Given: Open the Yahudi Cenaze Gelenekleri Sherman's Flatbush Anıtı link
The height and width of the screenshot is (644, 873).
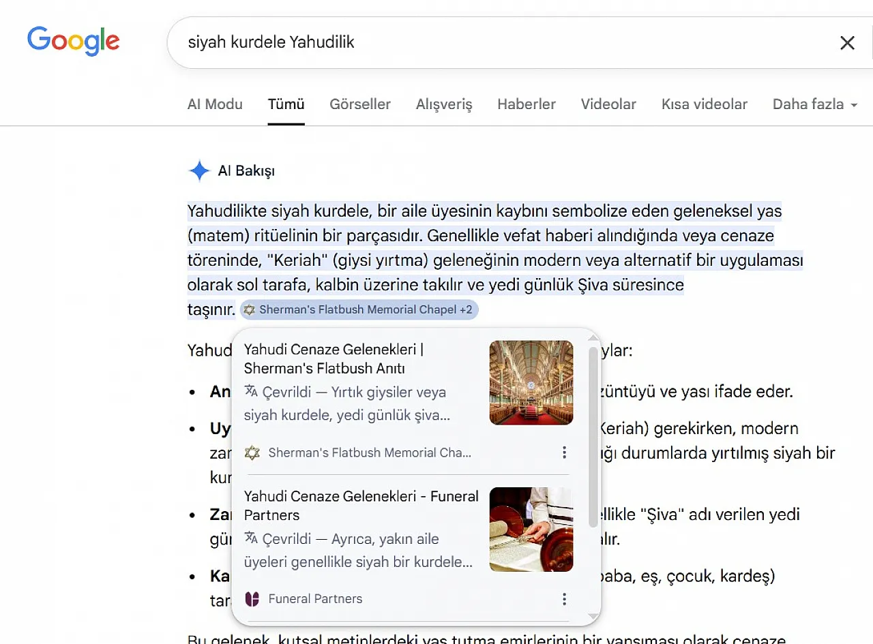Looking at the screenshot, I should [x=334, y=359].
